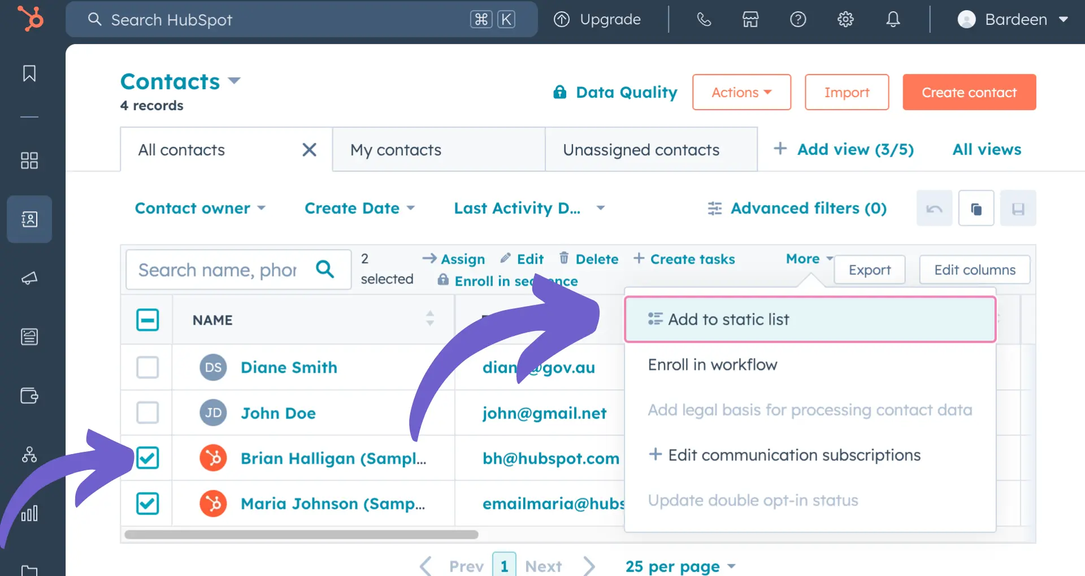The image size is (1085, 576).
Task: Click the Next page arrow
Action: (589, 566)
